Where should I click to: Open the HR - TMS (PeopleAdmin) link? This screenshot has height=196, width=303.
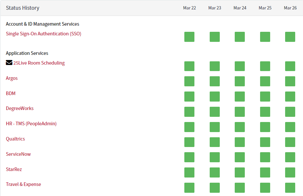pos(31,124)
